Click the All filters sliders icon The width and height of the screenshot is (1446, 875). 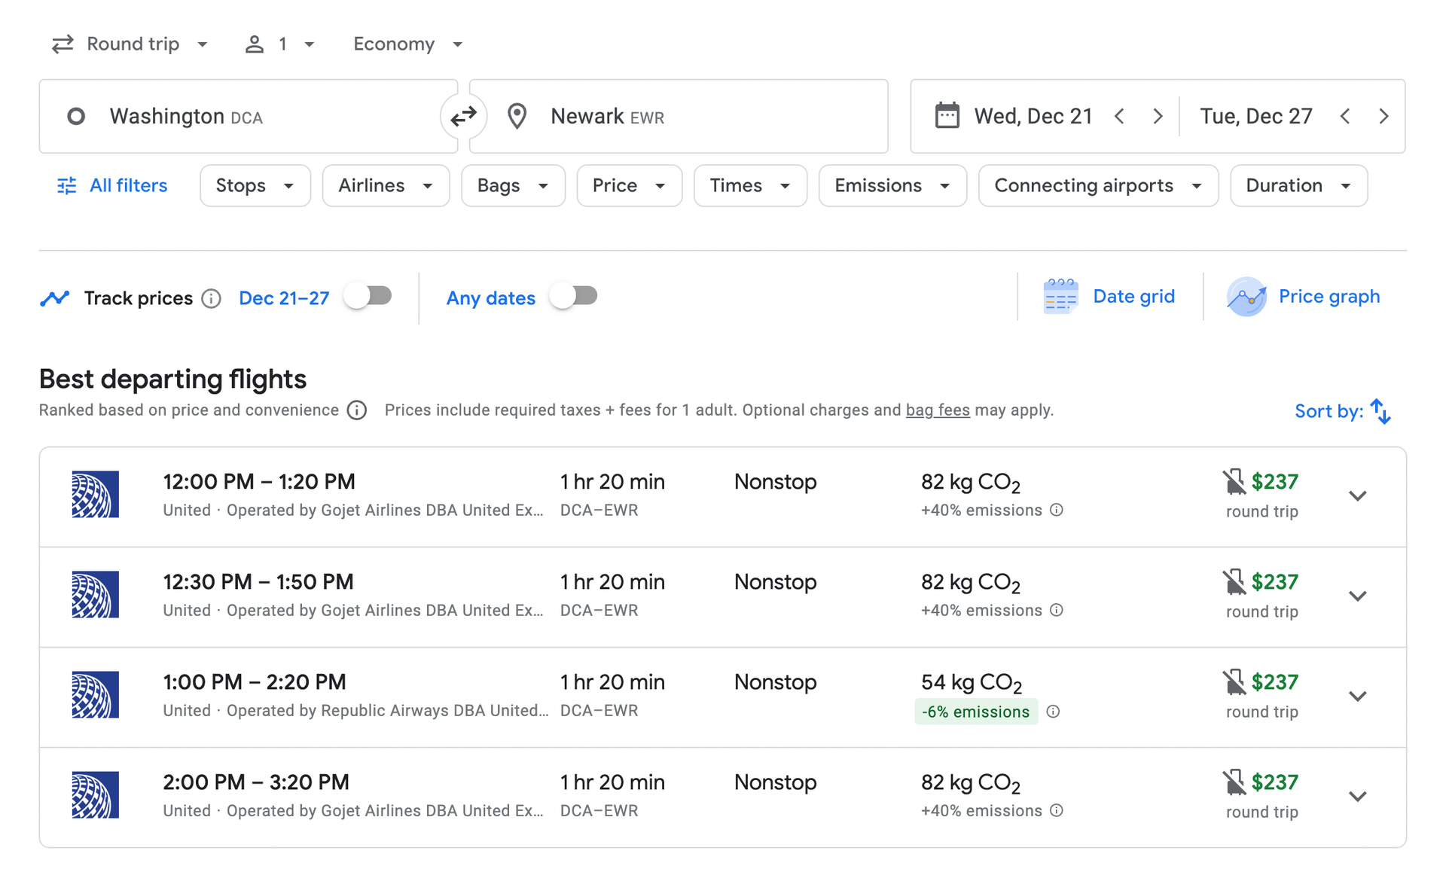66,185
